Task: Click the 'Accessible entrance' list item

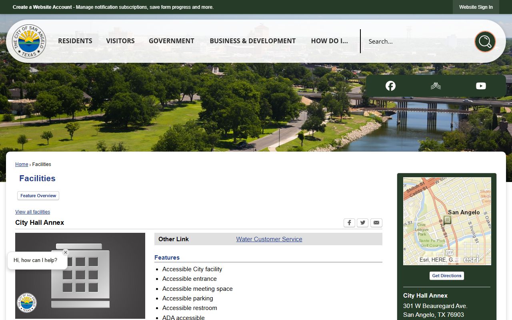Action: [x=190, y=279]
